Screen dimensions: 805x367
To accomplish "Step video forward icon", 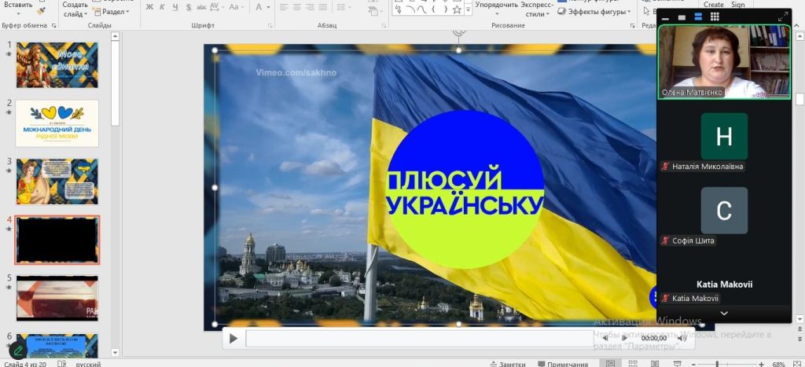I will click(x=624, y=338).
